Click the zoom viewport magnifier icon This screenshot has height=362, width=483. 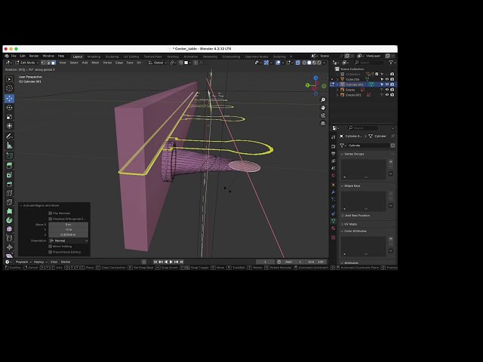pos(323,100)
